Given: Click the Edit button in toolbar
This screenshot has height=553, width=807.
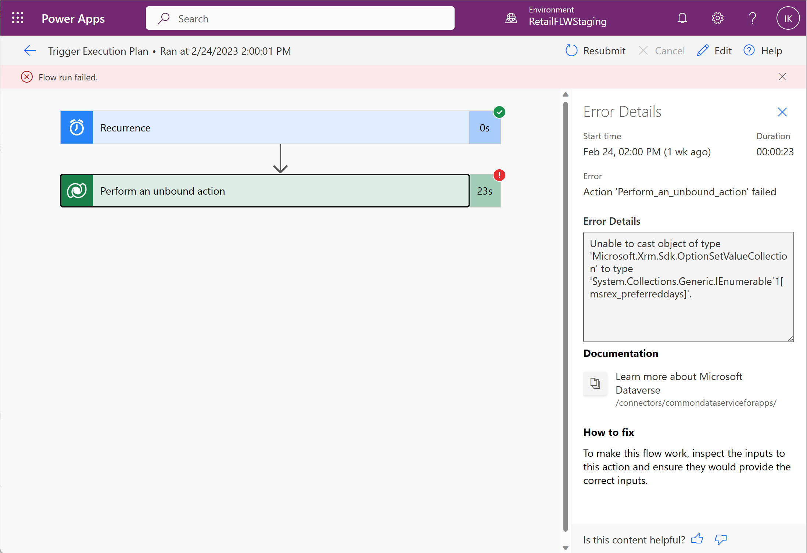Looking at the screenshot, I should coord(715,50).
